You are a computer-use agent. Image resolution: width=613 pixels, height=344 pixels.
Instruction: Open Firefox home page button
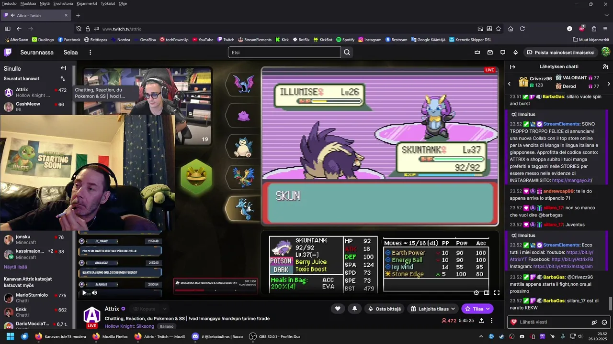[511, 29]
